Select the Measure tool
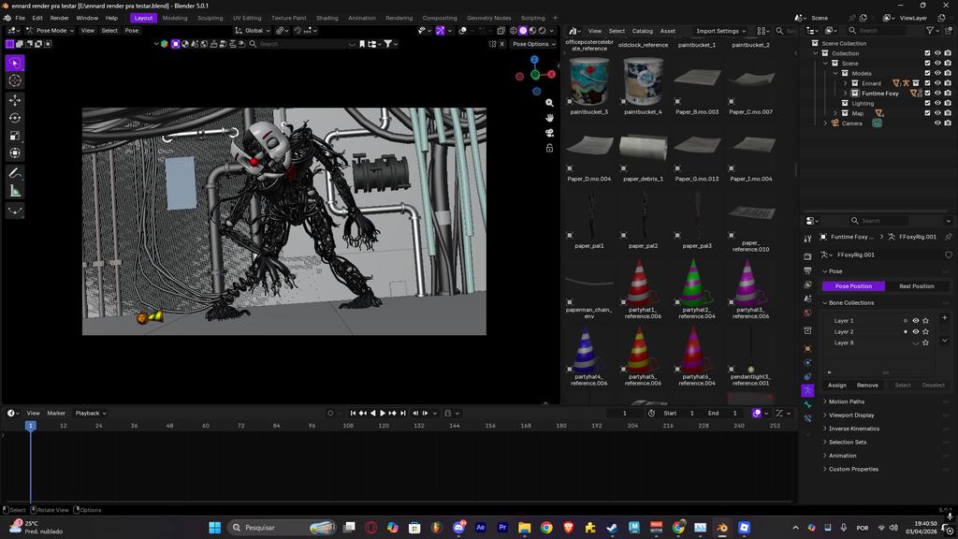 [15, 191]
